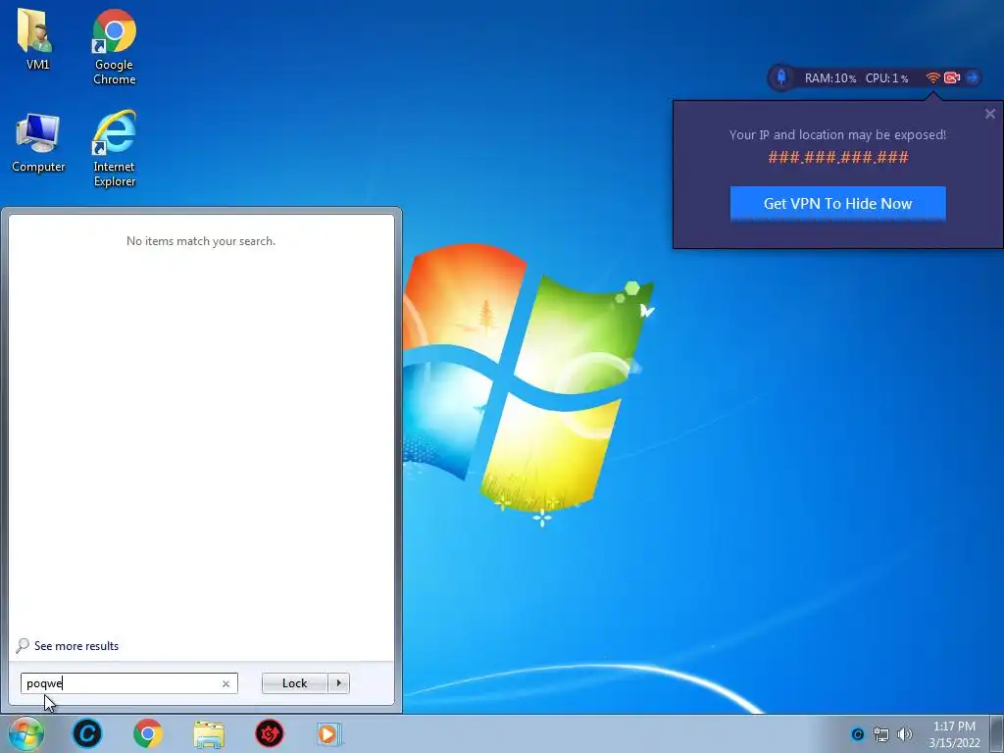Click the orange Wi-Fi icon in the monitor widget
The height and width of the screenshot is (753, 1004).
(x=933, y=77)
